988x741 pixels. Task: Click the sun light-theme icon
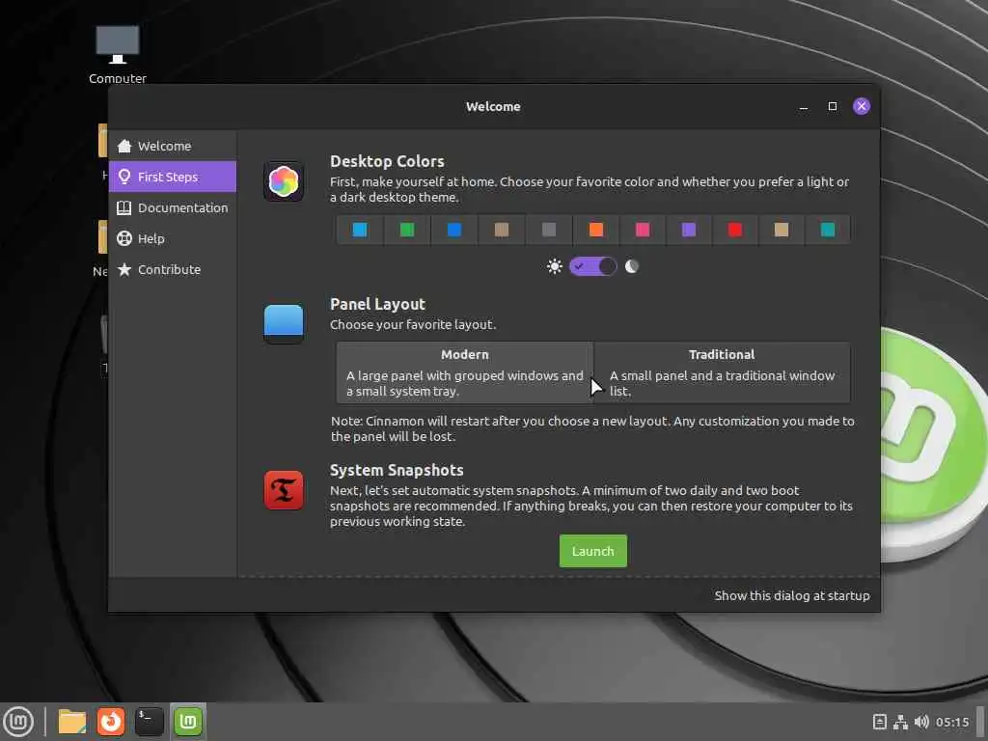point(555,266)
